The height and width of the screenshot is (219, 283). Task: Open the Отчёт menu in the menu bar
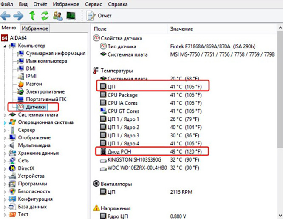[x=40, y=4]
